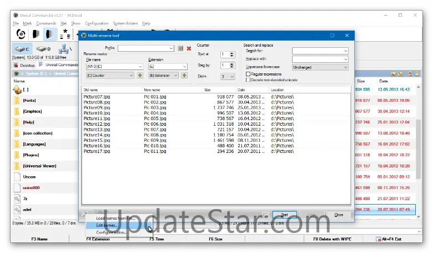Screen dimensions: 433x253
Task: Select drive D in drive bar
Action: coord(44,49)
